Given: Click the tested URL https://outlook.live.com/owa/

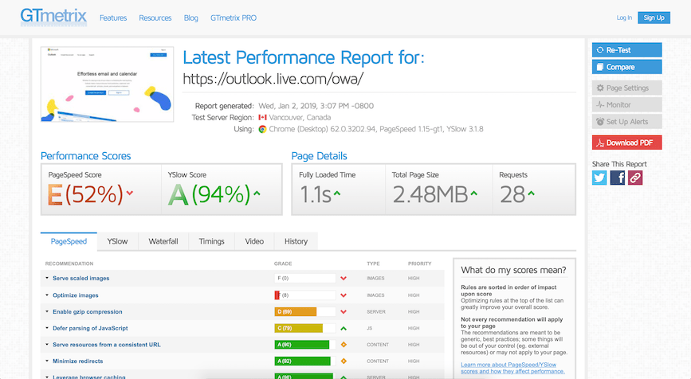Looking at the screenshot, I should [273, 79].
